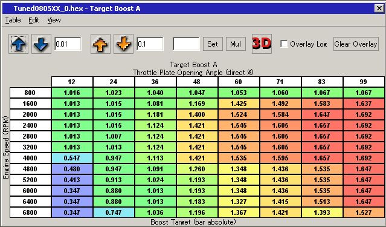Select the 71 throttle column header
386x227 pixels.
pos(280,82)
